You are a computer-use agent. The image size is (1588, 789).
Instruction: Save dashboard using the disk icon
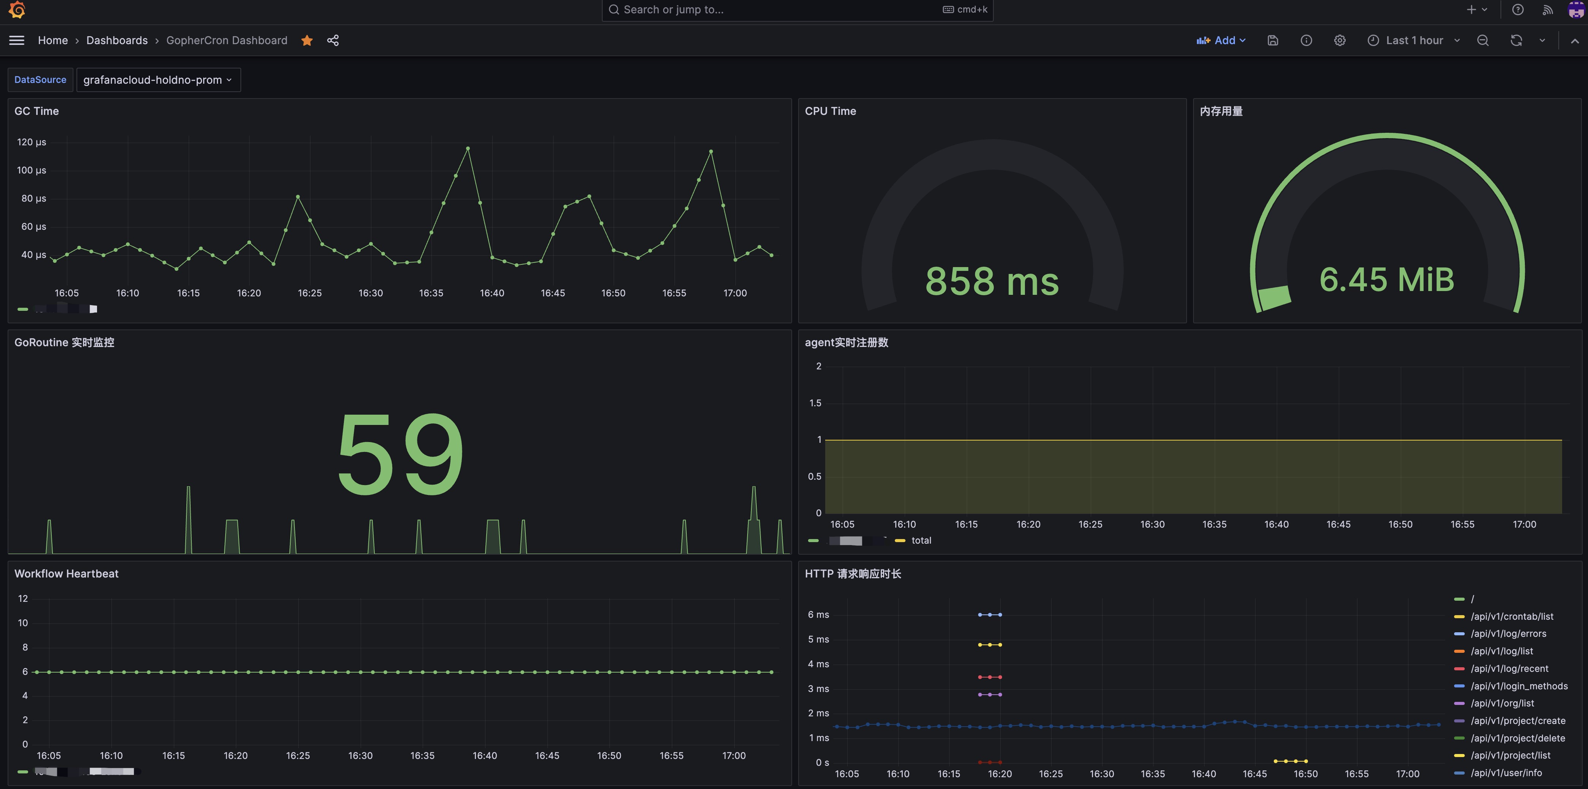[x=1273, y=40]
